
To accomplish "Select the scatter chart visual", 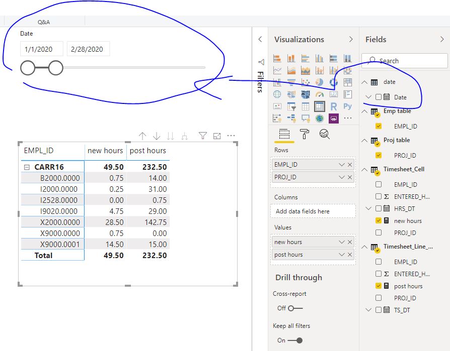I will click(x=306, y=82).
